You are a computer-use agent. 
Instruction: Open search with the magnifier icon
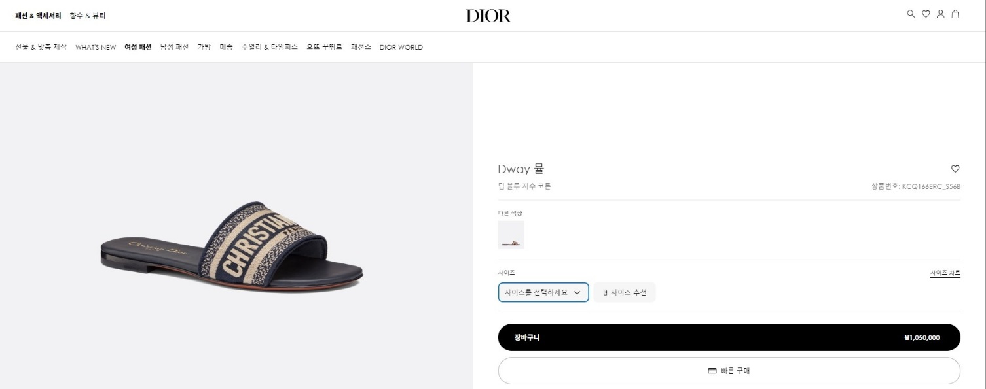click(911, 14)
